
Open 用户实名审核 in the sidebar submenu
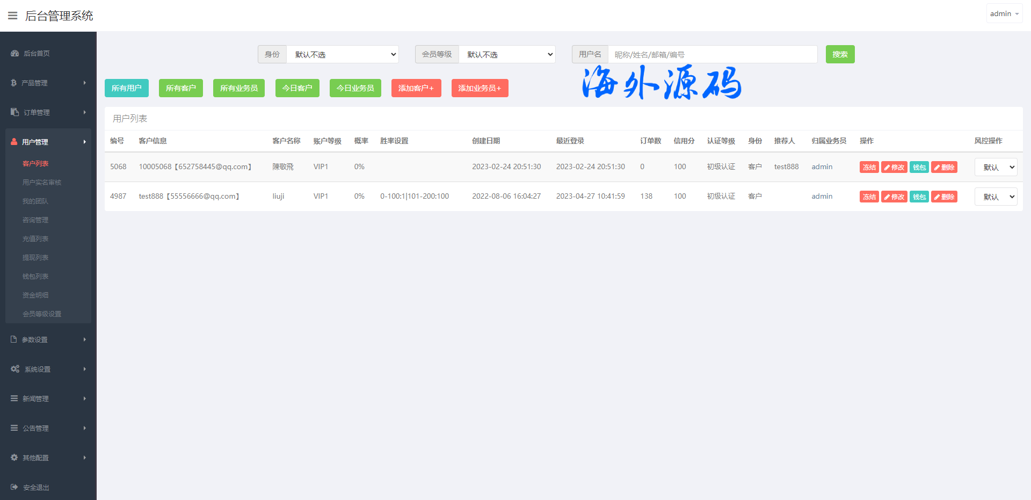tap(42, 182)
